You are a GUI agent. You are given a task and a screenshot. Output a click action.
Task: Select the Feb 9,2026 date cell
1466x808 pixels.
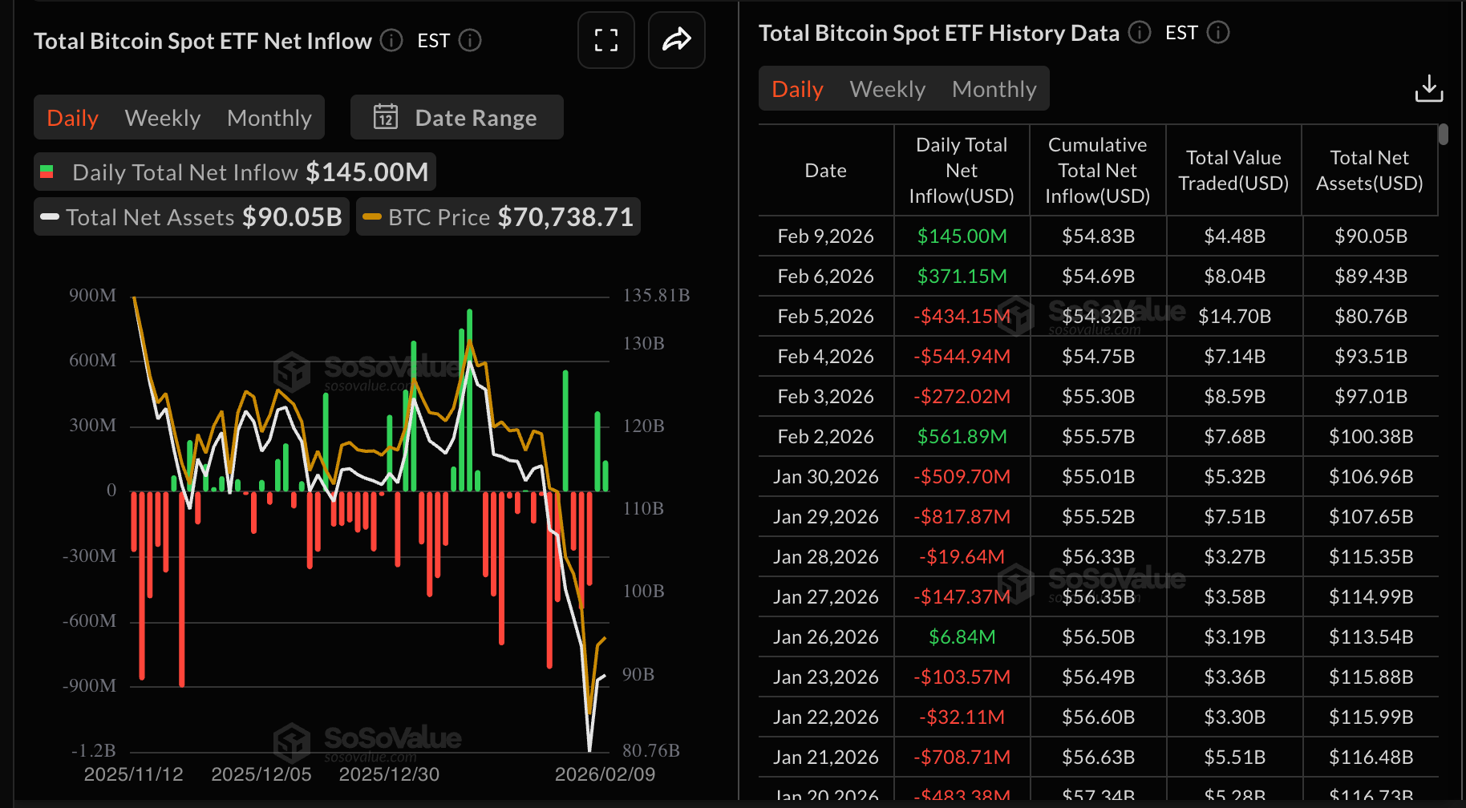click(826, 236)
